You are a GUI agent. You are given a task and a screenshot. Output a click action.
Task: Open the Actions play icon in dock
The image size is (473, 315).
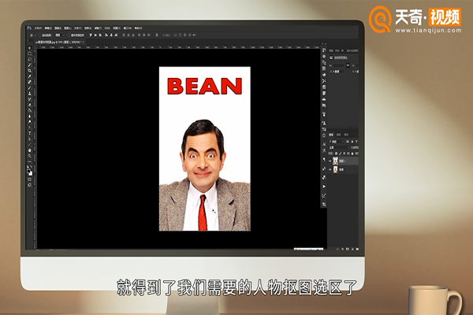[324, 187]
